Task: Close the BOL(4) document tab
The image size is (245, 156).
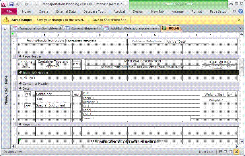Action: (x=240, y=28)
